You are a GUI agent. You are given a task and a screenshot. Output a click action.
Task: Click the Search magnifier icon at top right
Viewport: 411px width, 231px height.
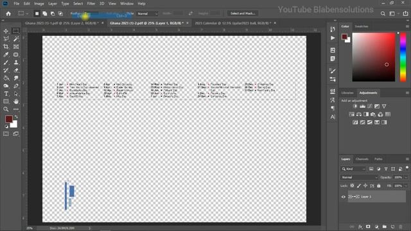click(383, 13)
